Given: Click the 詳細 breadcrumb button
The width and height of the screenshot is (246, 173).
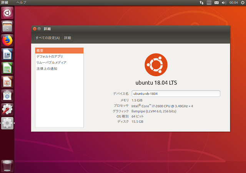Looking at the screenshot, I should click(68, 38).
